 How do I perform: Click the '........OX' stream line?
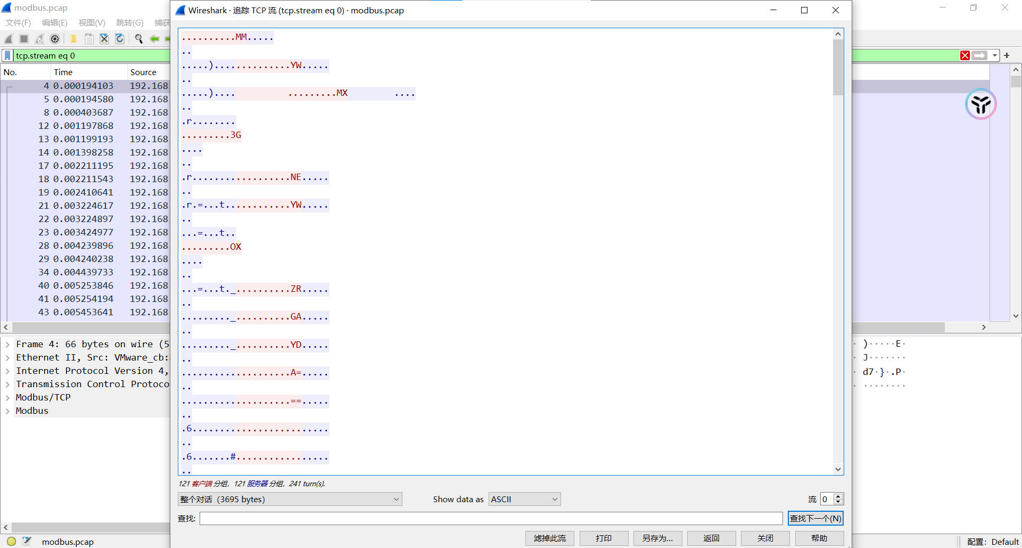tap(211, 247)
